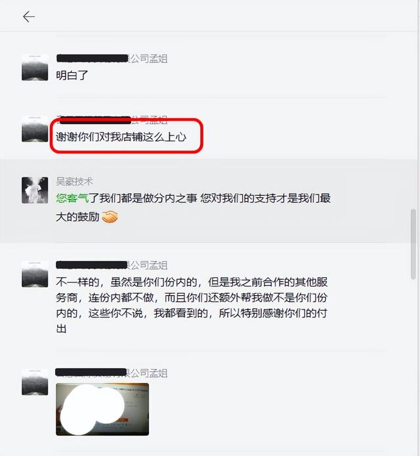This screenshot has width=420, height=456.
Task: Open the shared image thumbnail
Action: pyautogui.click(x=102, y=409)
